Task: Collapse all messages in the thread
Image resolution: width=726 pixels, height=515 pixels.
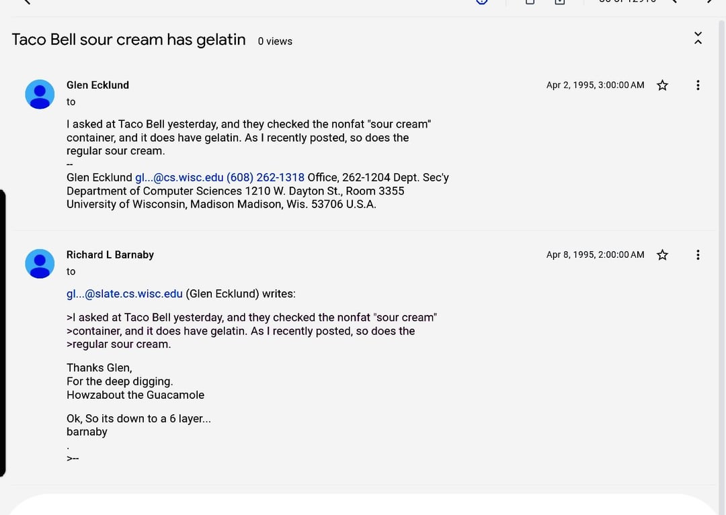Action: point(698,38)
